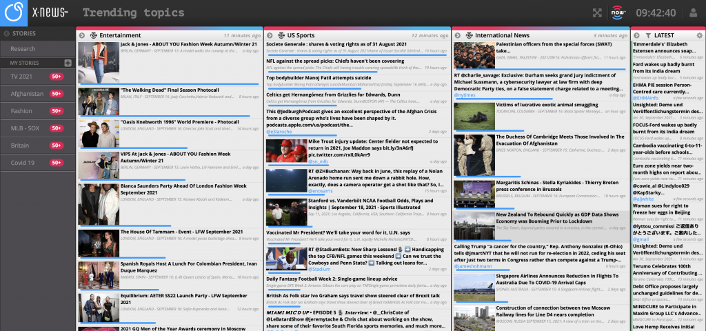Select Research in the sidebar
The width and height of the screenshot is (706, 331).
click(x=23, y=49)
